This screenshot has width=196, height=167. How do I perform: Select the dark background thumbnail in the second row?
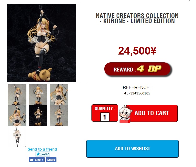[38, 116]
